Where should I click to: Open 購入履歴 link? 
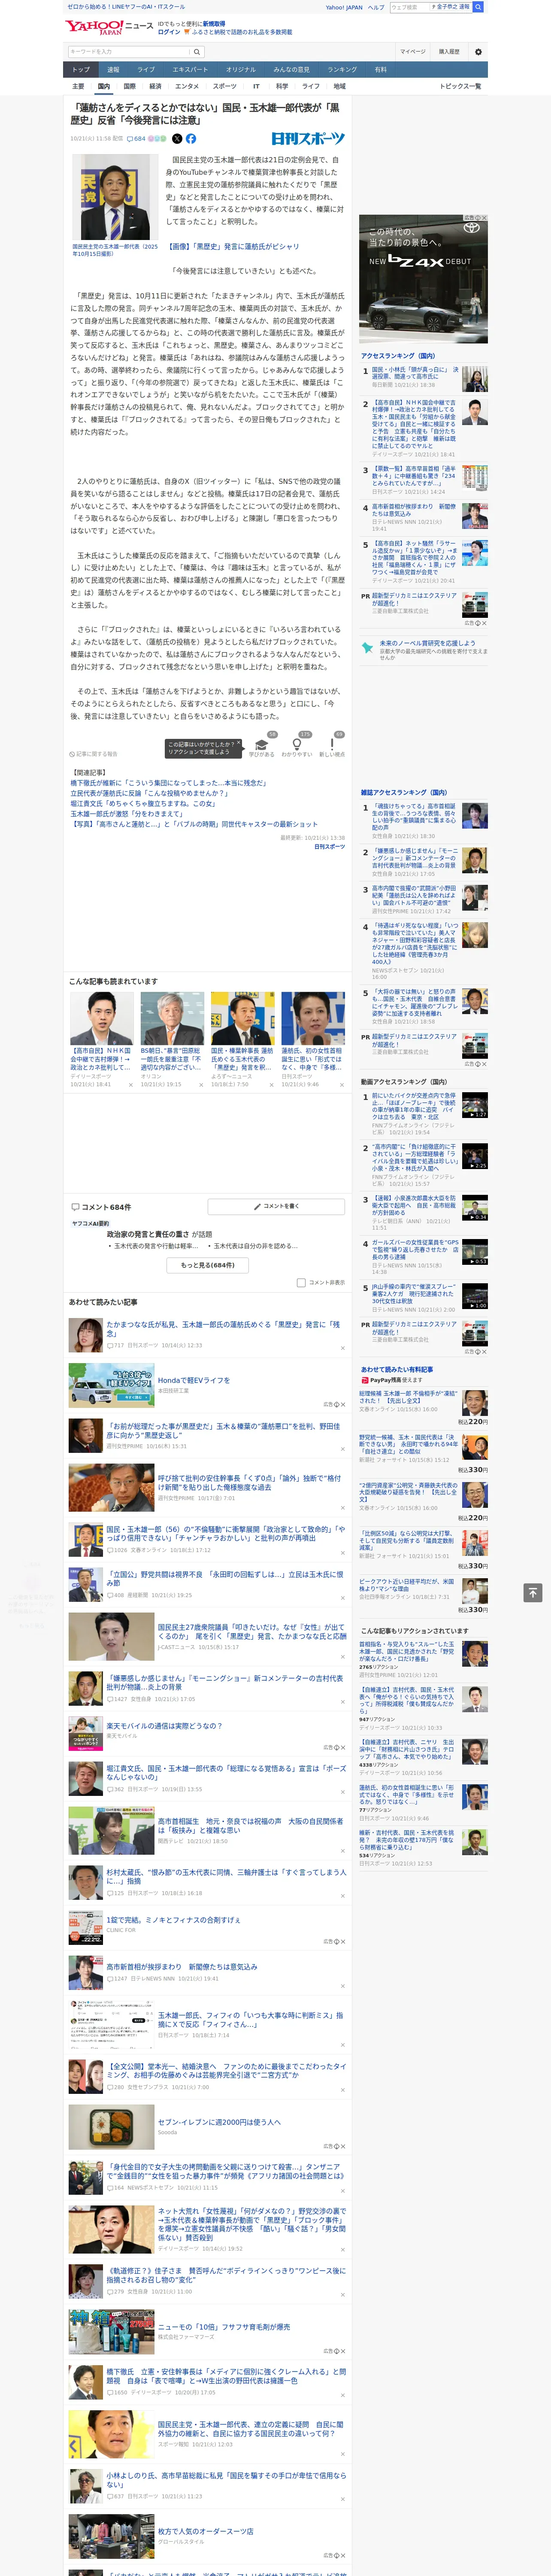[x=449, y=52]
